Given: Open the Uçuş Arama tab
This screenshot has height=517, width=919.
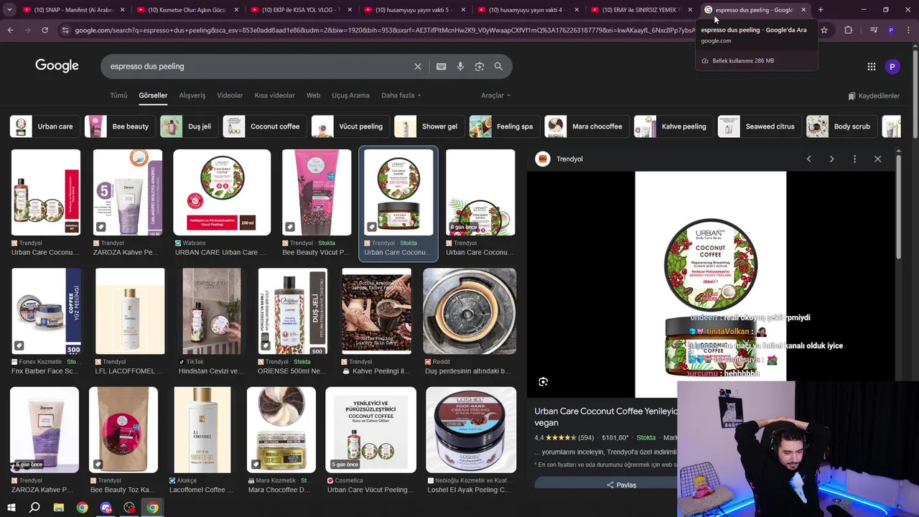Looking at the screenshot, I should (x=350, y=96).
